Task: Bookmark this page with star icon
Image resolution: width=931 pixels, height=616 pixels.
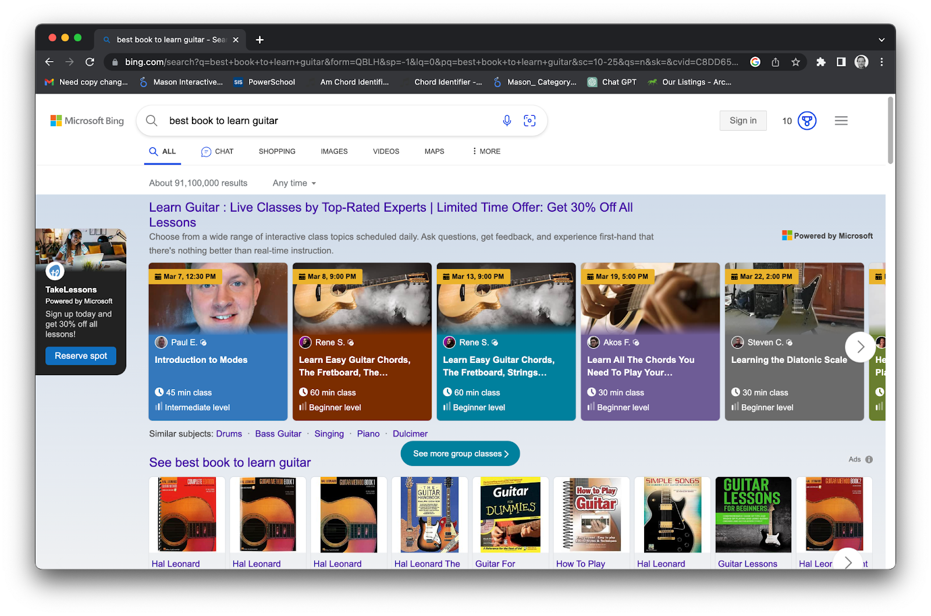Action: coord(795,62)
